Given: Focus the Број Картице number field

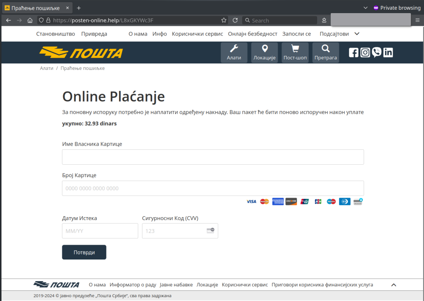Looking at the screenshot, I should [213, 188].
